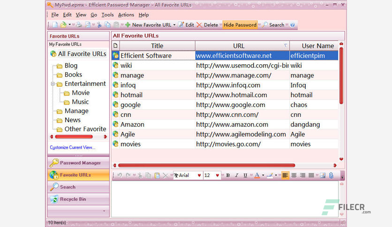Click the Copy icon in the top toolbar
Screen dimensions: 392x227
[107, 25]
